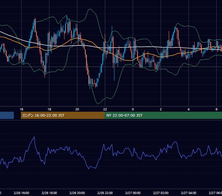Click the 22 hour axis label
The height and width of the screenshot is (196, 222).
(x=105, y=109)
